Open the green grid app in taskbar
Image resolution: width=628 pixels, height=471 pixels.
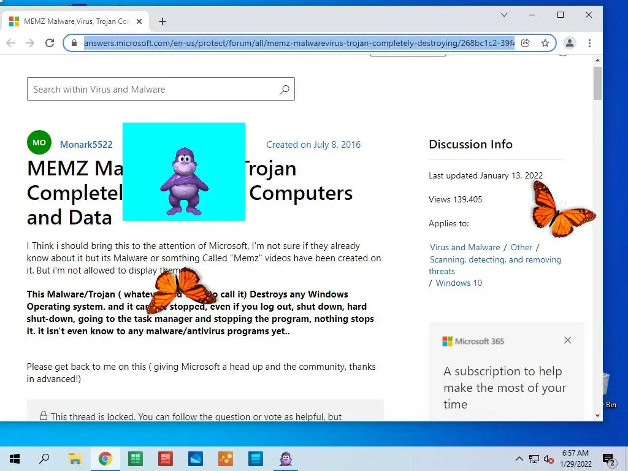(x=136, y=459)
